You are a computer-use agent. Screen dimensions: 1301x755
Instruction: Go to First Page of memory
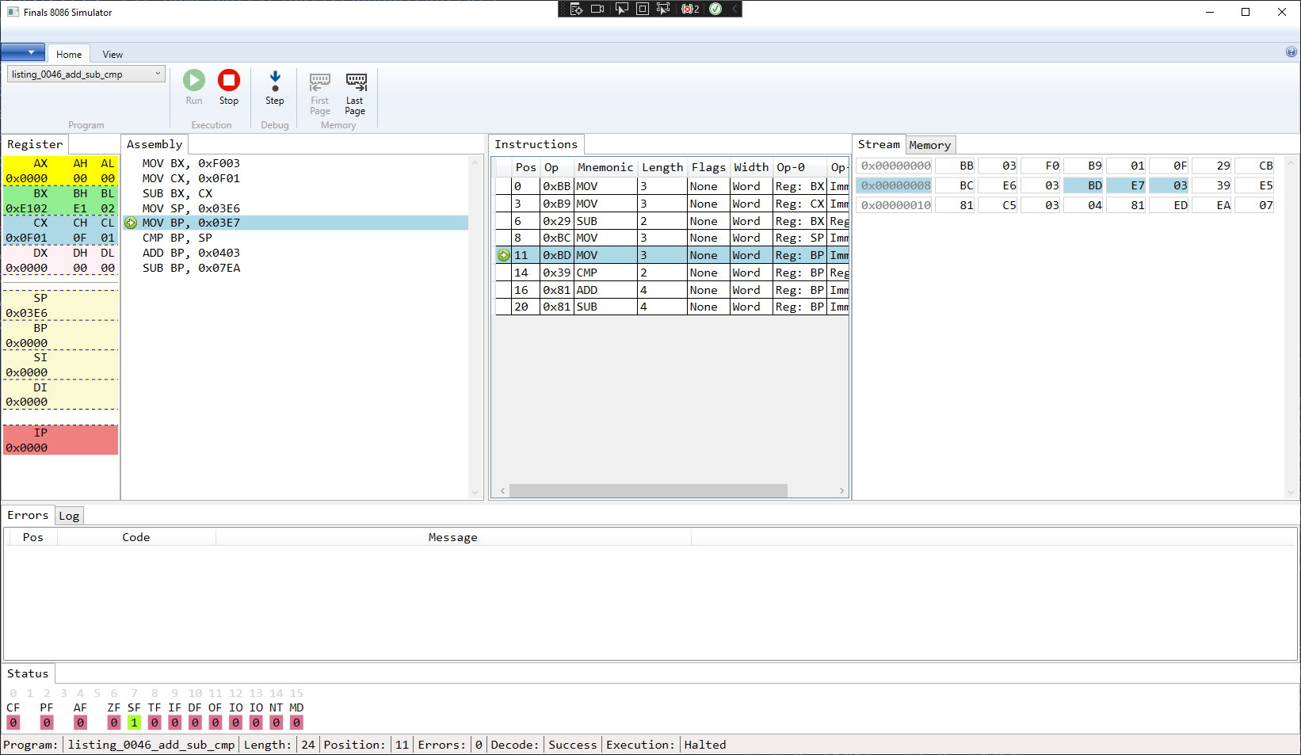point(320,93)
